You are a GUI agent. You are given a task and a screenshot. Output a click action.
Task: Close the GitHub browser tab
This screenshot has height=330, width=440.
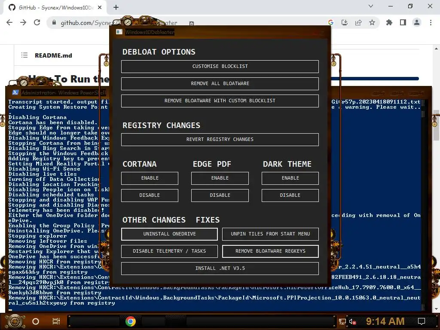click(100, 8)
